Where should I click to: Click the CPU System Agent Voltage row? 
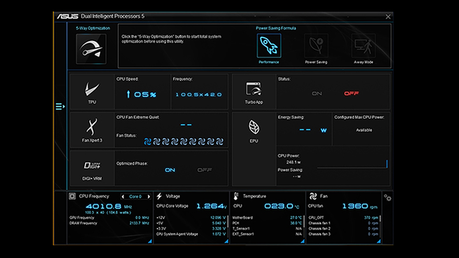point(191,234)
